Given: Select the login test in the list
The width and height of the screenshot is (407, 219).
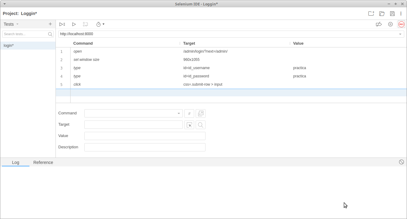Looking at the screenshot, I should [28, 46].
